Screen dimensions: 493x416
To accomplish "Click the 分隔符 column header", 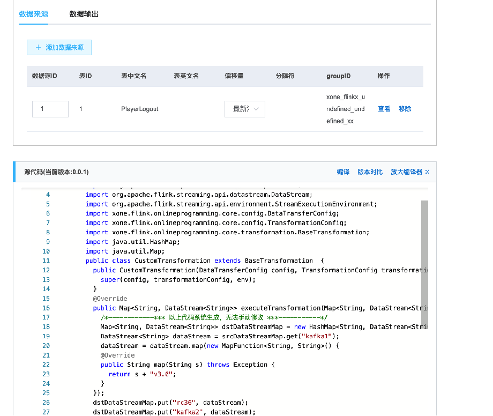I will click(285, 76).
